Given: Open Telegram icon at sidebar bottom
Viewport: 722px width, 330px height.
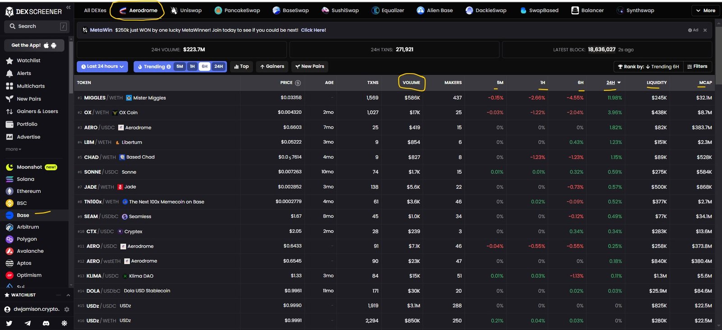Looking at the screenshot, I should pos(28,323).
